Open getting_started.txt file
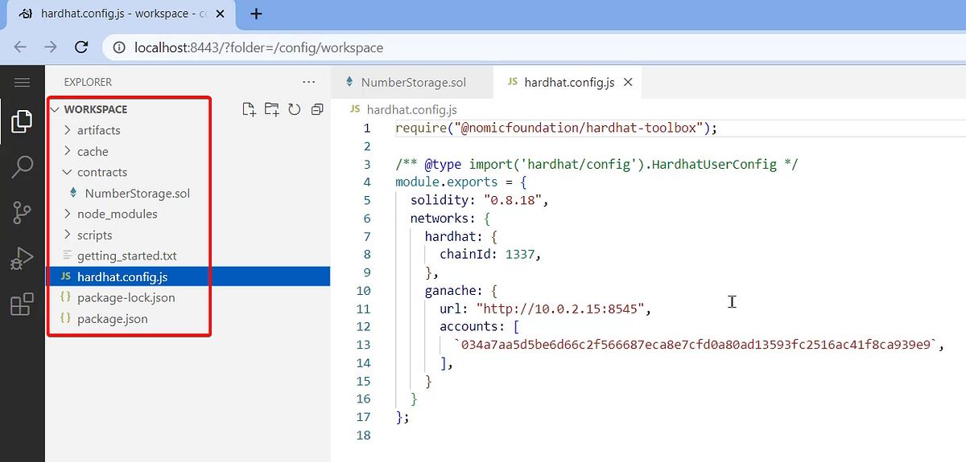The height and width of the screenshot is (462, 966). pyautogui.click(x=129, y=256)
